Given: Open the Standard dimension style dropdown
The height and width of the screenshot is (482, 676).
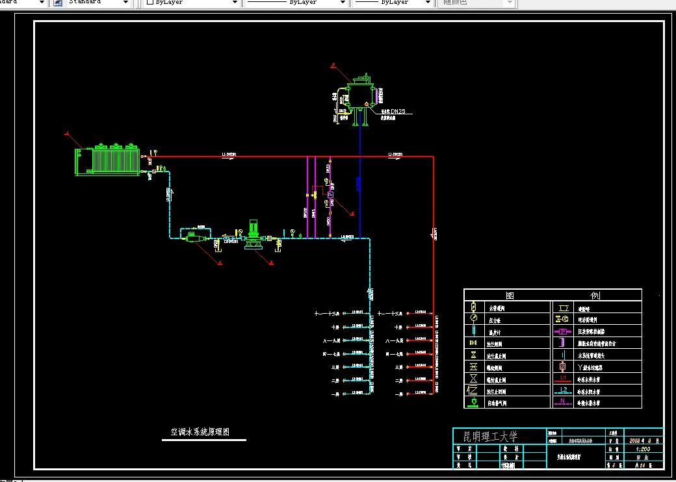Looking at the screenshot, I should (98, 2).
